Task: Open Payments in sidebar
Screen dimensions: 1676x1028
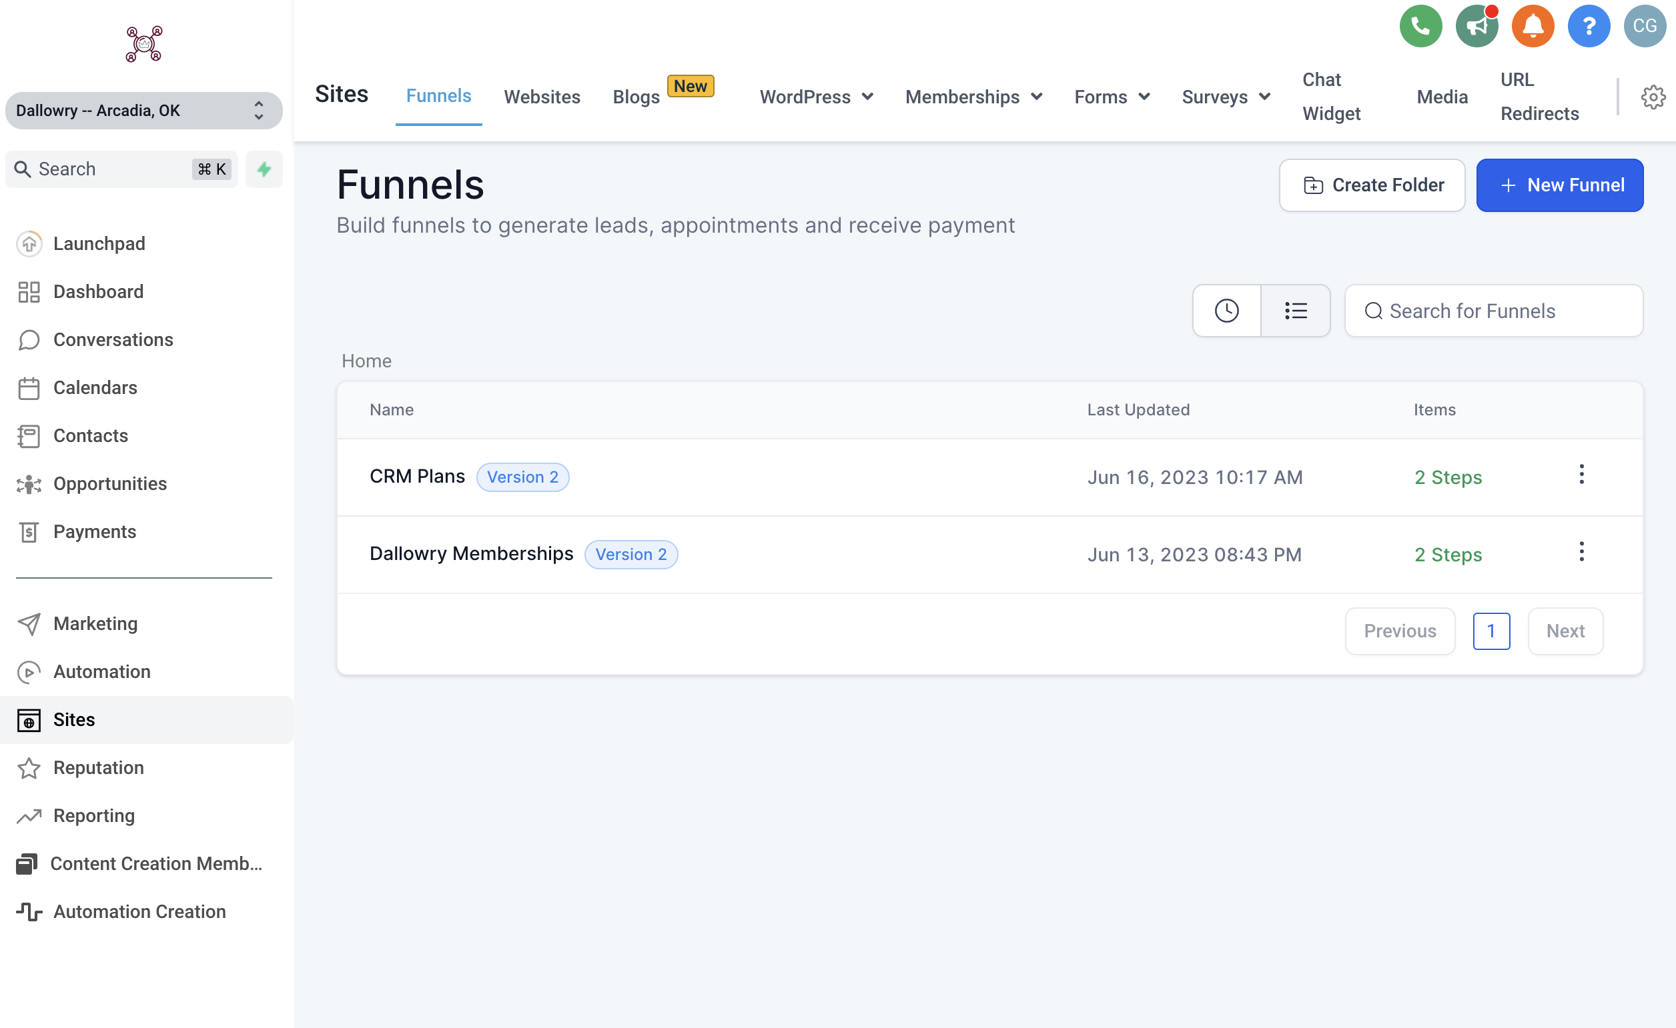Action: pyautogui.click(x=95, y=532)
